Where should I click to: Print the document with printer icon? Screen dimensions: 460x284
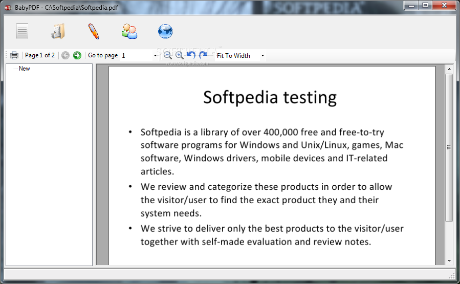14,55
